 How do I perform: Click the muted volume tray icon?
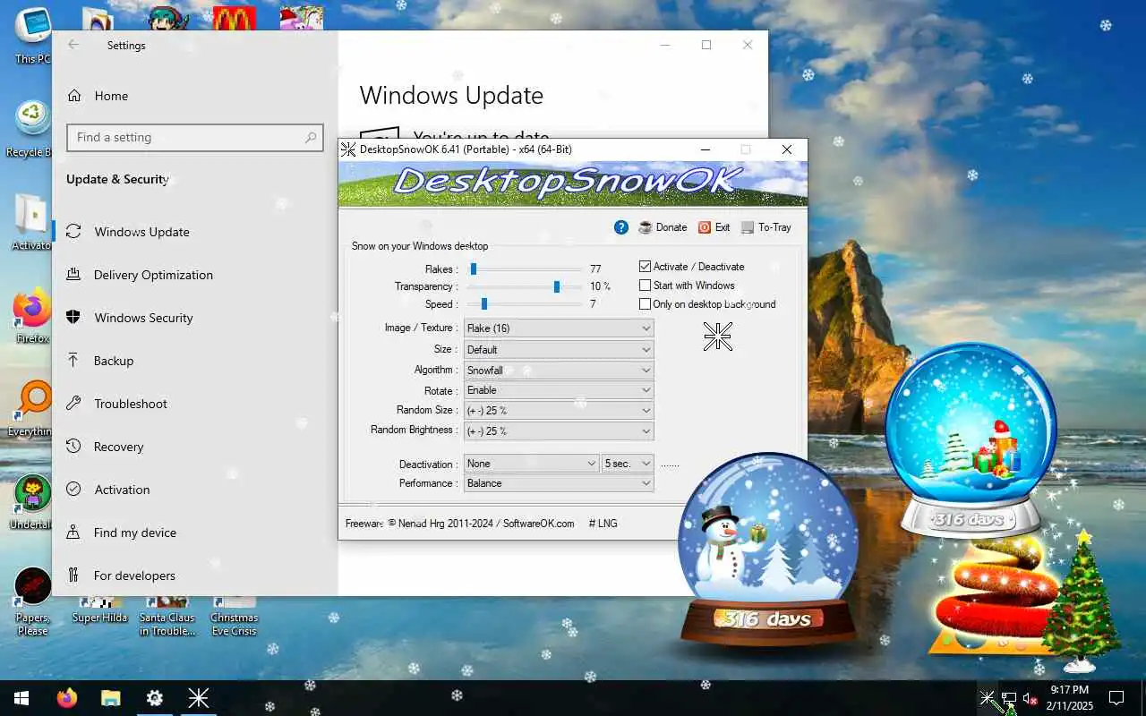pos(1030,698)
